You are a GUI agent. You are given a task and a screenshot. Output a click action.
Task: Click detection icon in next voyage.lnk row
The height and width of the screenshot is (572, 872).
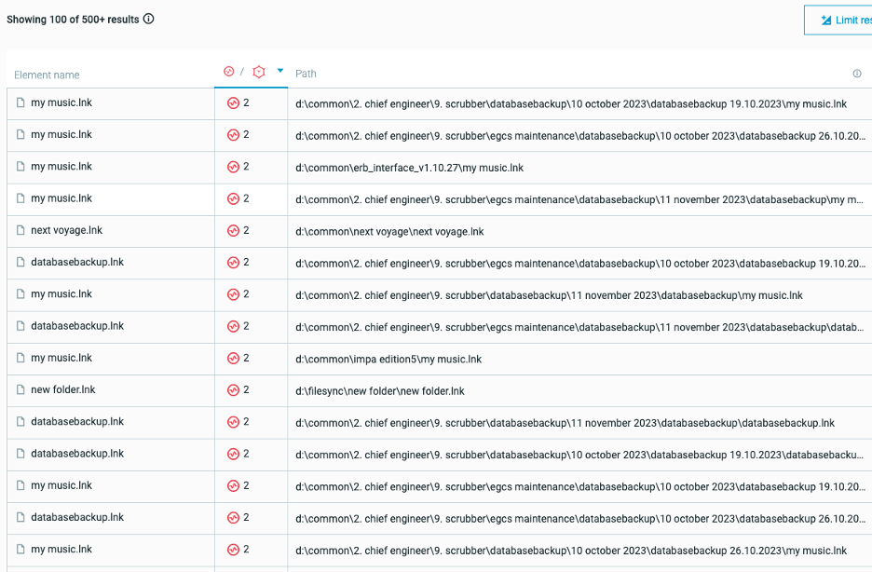[x=233, y=231]
